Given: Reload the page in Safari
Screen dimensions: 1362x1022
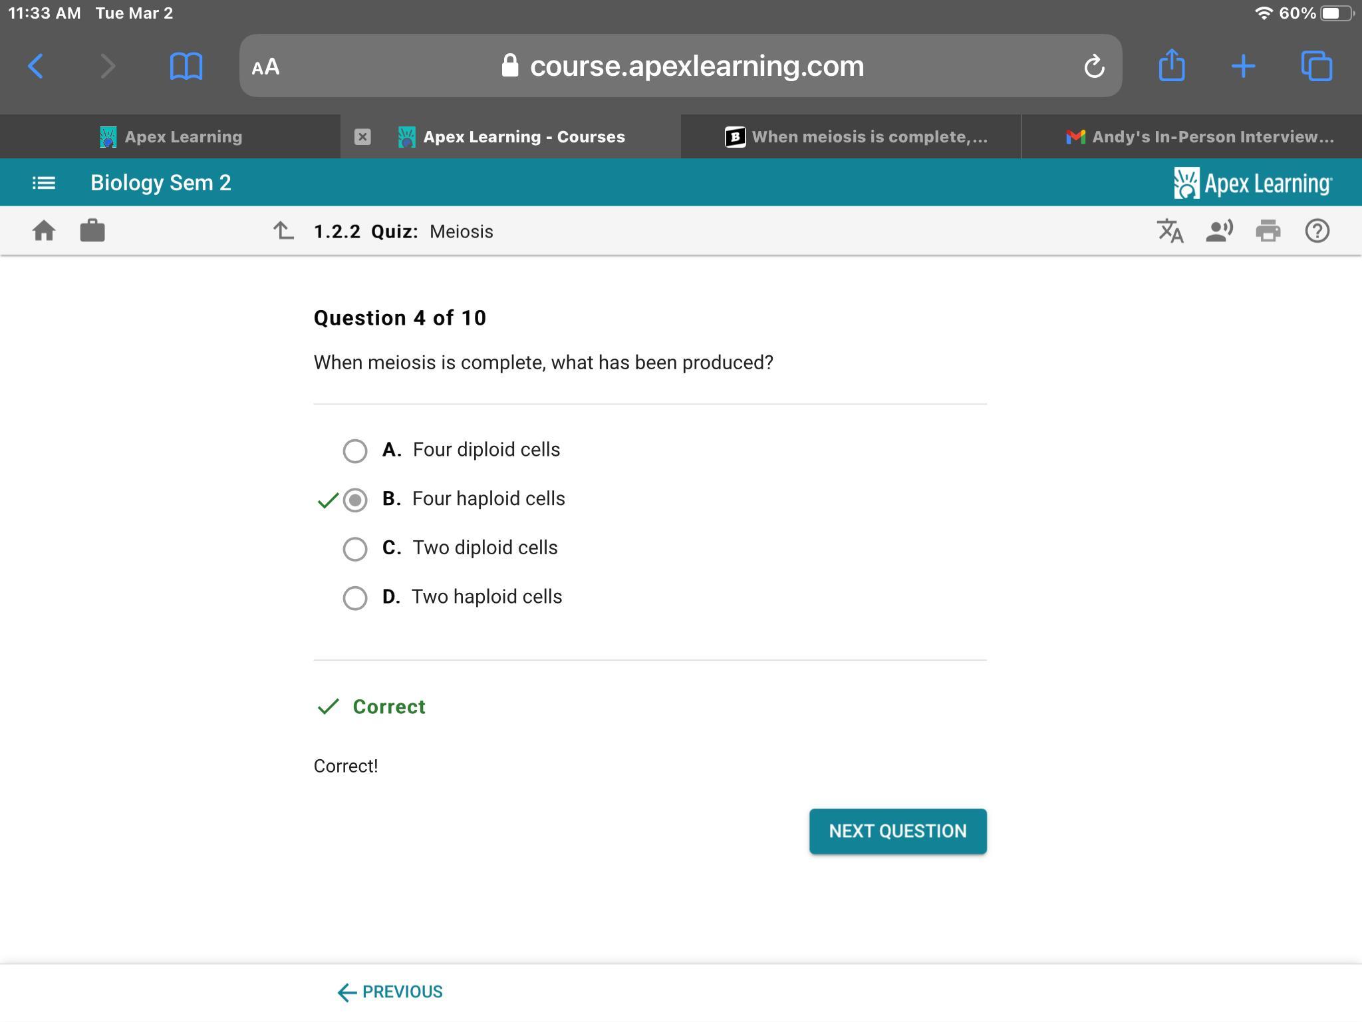Looking at the screenshot, I should tap(1094, 66).
